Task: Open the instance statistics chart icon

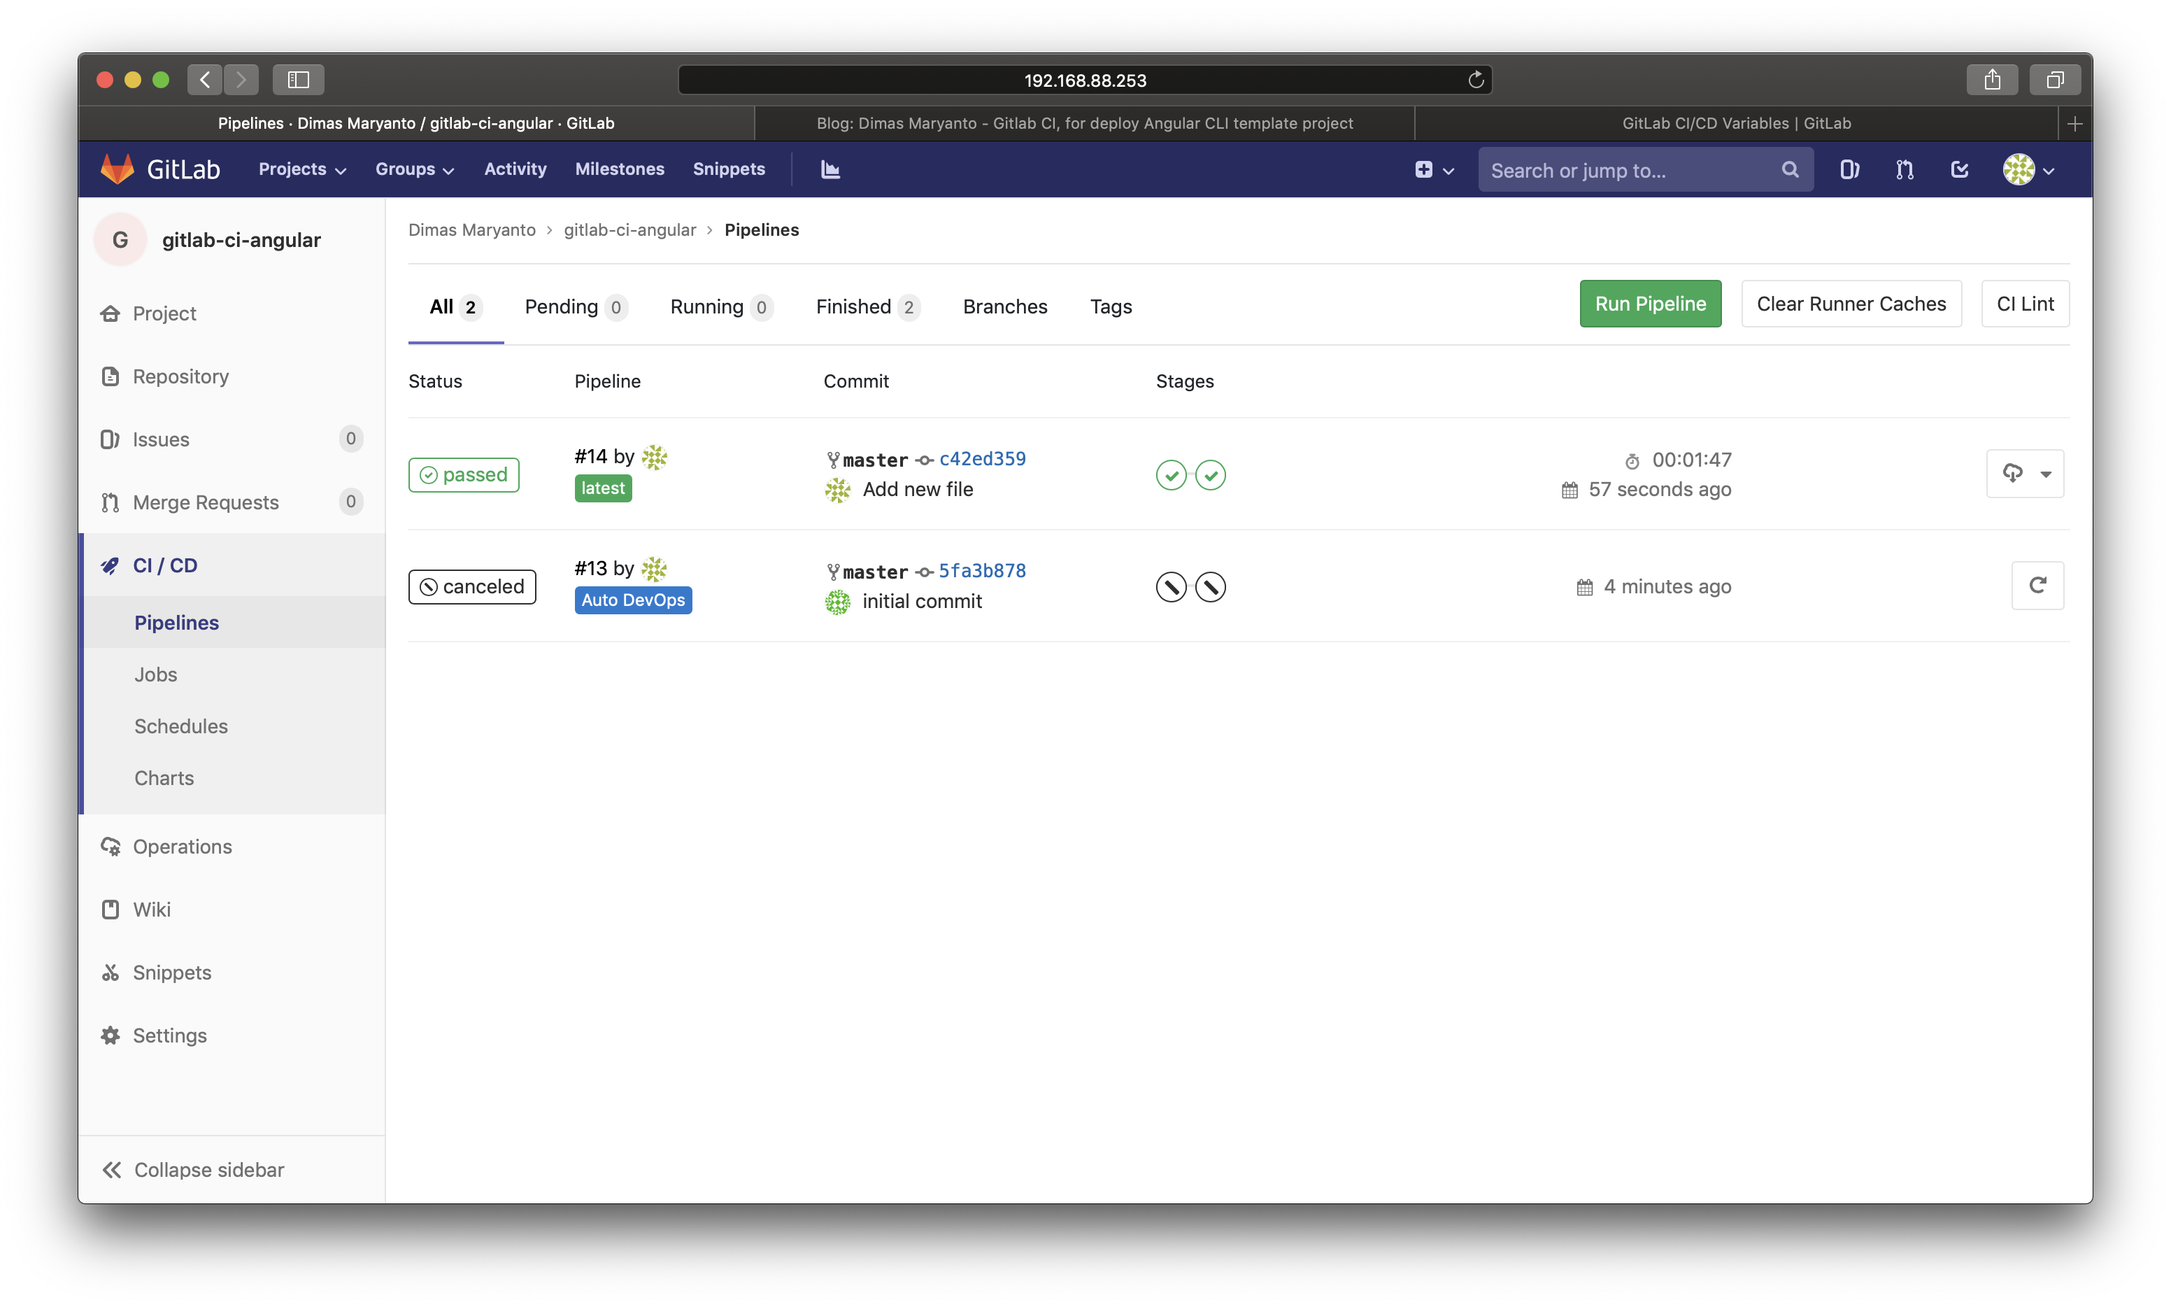Action: coord(830,169)
